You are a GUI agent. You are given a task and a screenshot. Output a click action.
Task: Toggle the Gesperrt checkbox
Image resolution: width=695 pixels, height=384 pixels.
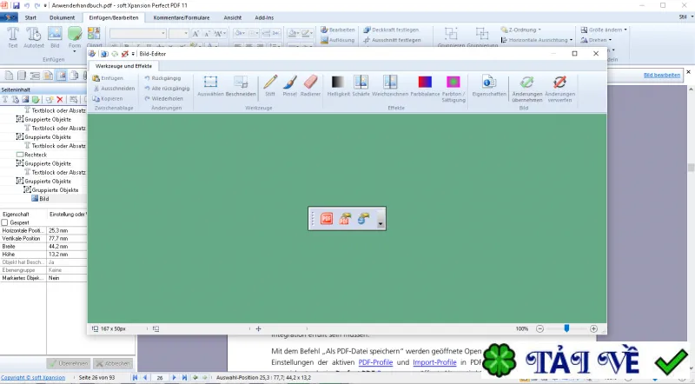pos(5,222)
